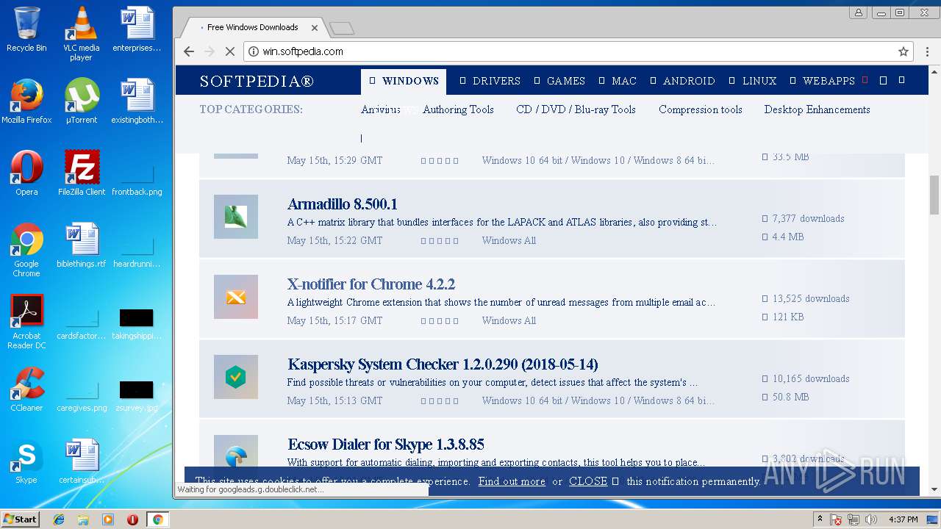Launch VLC media player shortcut
Screen dimensions: 941x529
click(x=81, y=33)
